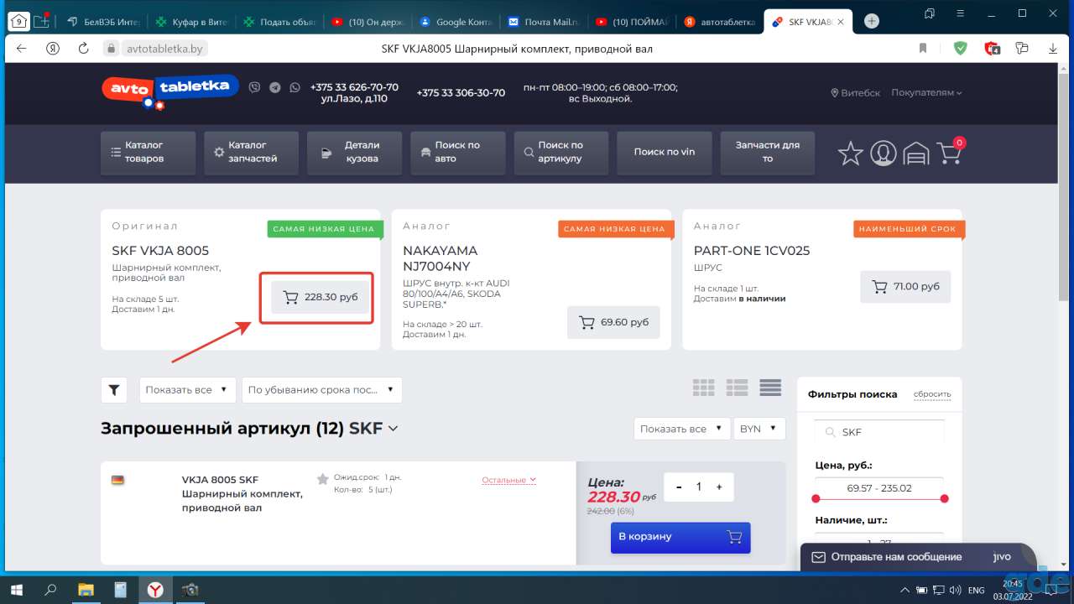Viewport: 1074px width, 604px height.
Task: Reload the page with the refresh icon
Action: [83, 49]
